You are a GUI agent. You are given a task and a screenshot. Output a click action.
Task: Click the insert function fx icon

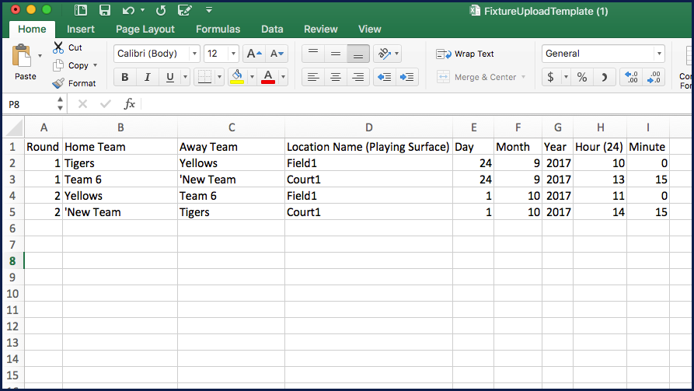[130, 103]
